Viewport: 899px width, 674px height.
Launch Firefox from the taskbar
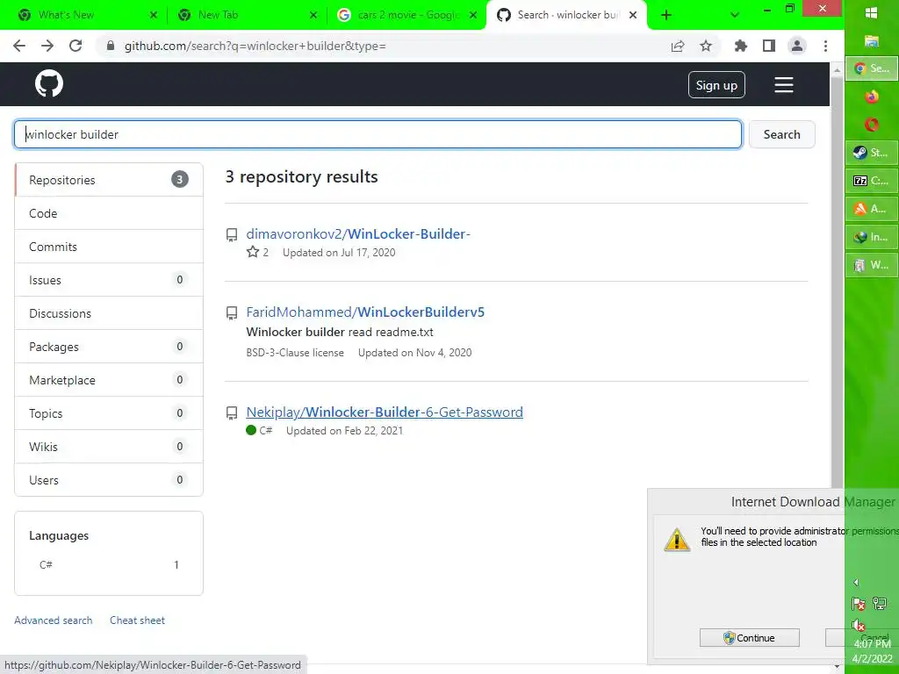872,97
